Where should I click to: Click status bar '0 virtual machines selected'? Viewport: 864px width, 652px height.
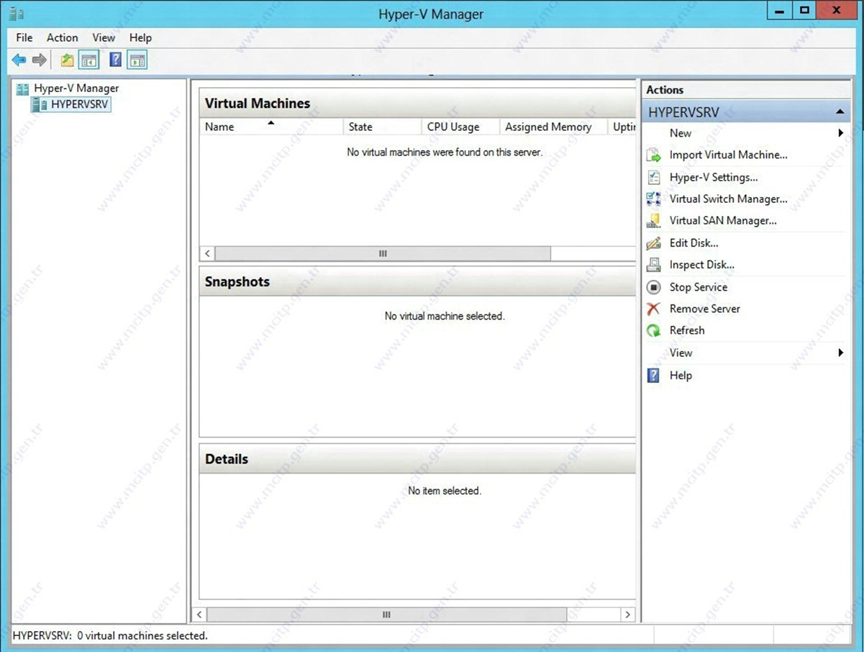point(142,635)
